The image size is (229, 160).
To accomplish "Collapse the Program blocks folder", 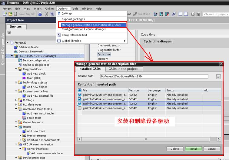I will pos(16,69).
